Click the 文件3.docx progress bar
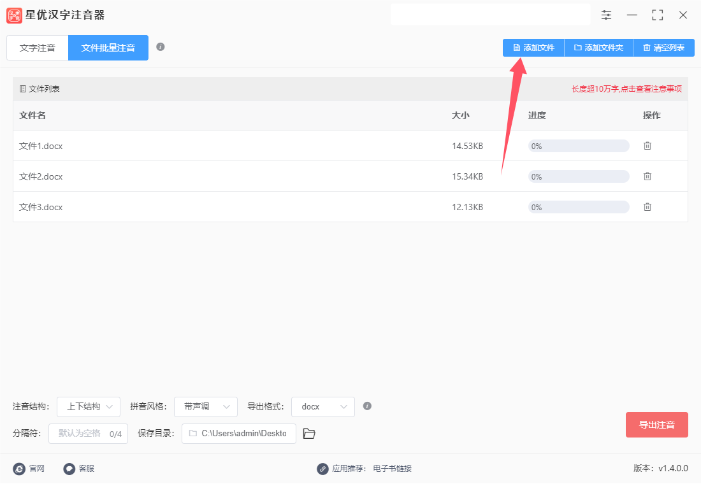This screenshot has height=484, width=701. (579, 207)
